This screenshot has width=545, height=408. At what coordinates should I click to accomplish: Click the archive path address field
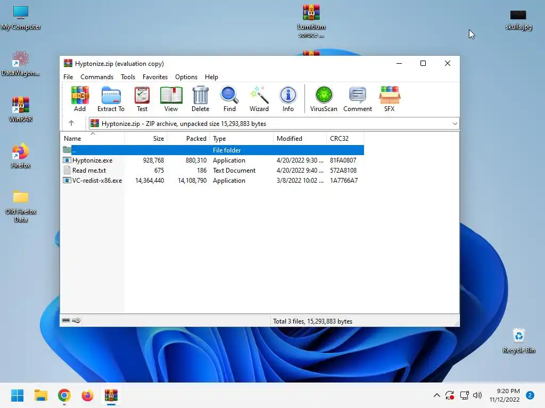274,124
